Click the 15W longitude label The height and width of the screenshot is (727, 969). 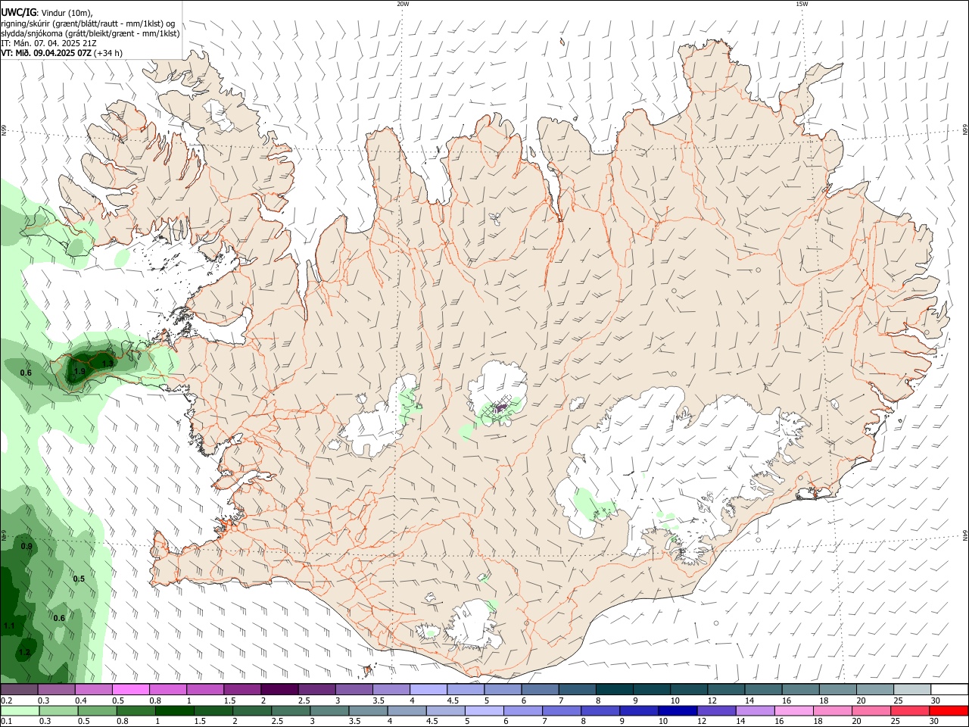point(802,4)
